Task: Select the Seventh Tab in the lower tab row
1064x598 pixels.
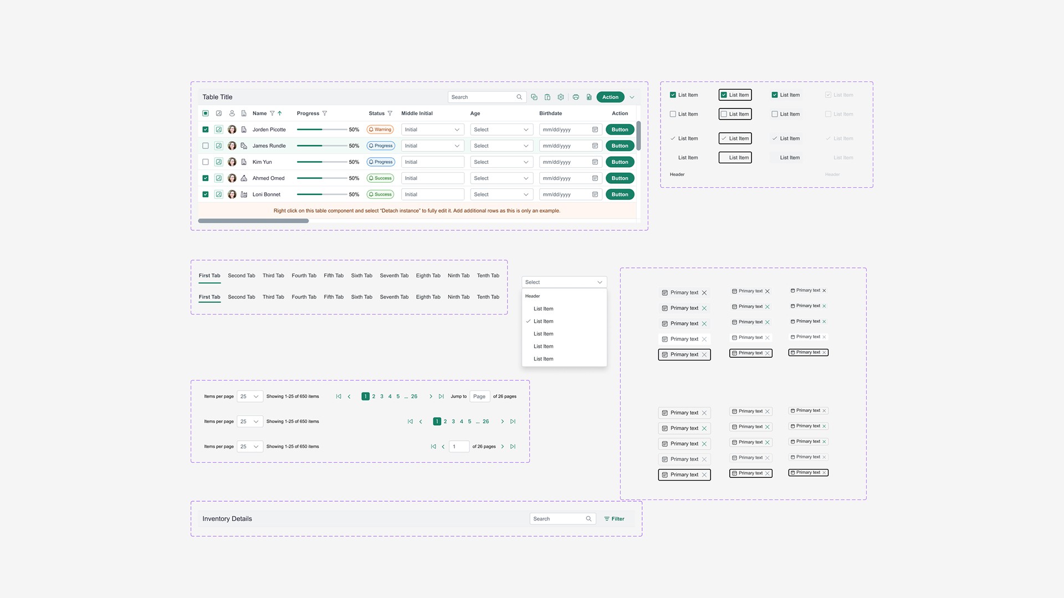Action: tap(393, 297)
